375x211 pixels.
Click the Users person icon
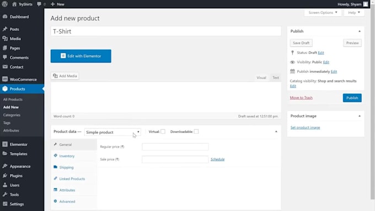[5, 185]
